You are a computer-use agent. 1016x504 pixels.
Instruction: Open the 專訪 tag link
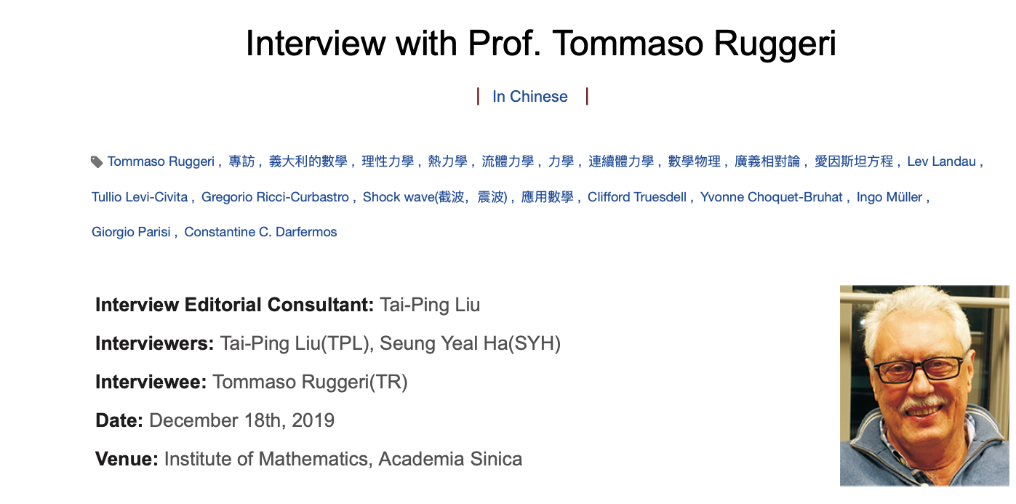(x=241, y=161)
